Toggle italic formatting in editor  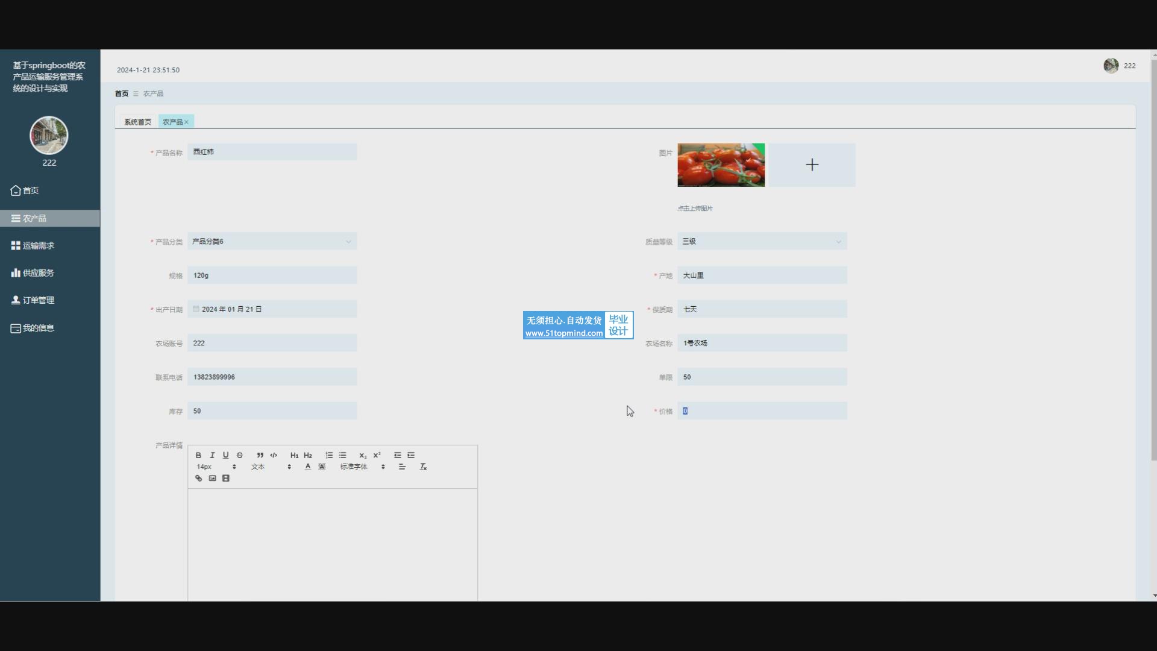click(212, 455)
